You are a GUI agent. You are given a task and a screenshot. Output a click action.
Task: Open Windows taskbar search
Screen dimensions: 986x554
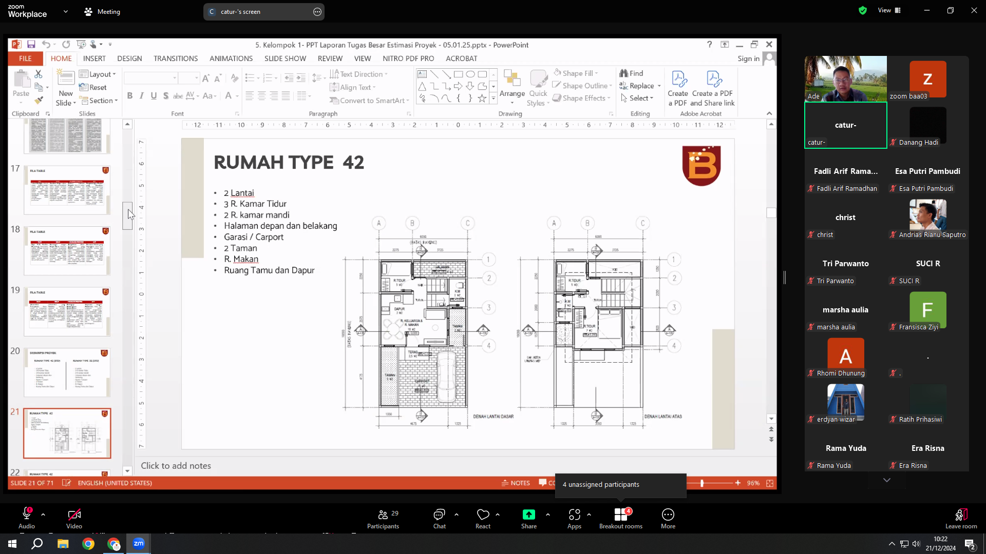pos(37,544)
